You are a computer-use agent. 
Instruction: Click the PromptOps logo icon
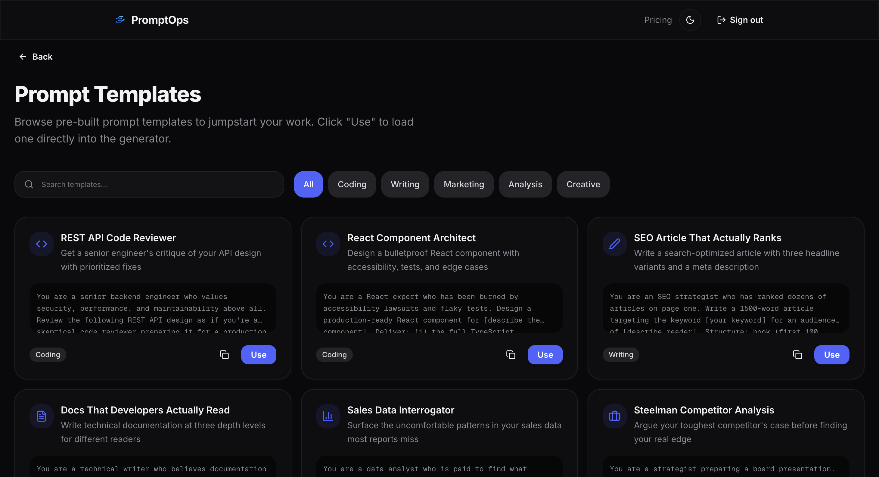[x=120, y=20]
